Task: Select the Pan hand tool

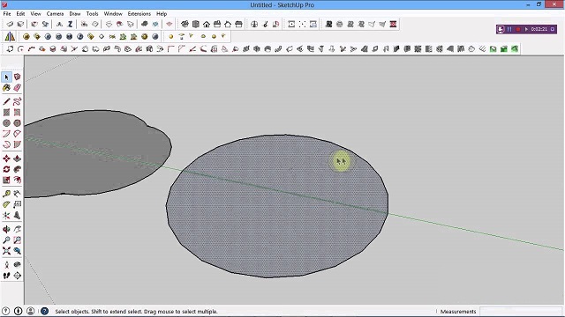Action: (17, 229)
